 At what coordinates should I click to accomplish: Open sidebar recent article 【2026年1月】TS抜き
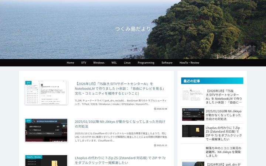pos(224,97)
